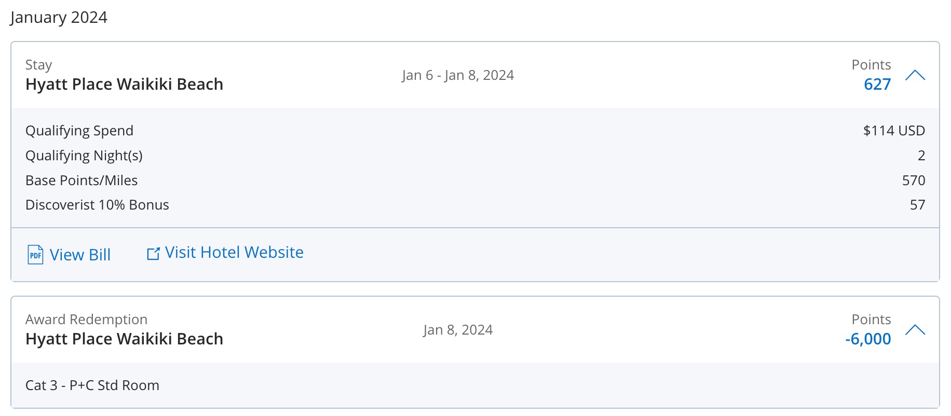Screen dimensions: 951x416
Task: Click the January 2024 heading
Action: pos(59,17)
